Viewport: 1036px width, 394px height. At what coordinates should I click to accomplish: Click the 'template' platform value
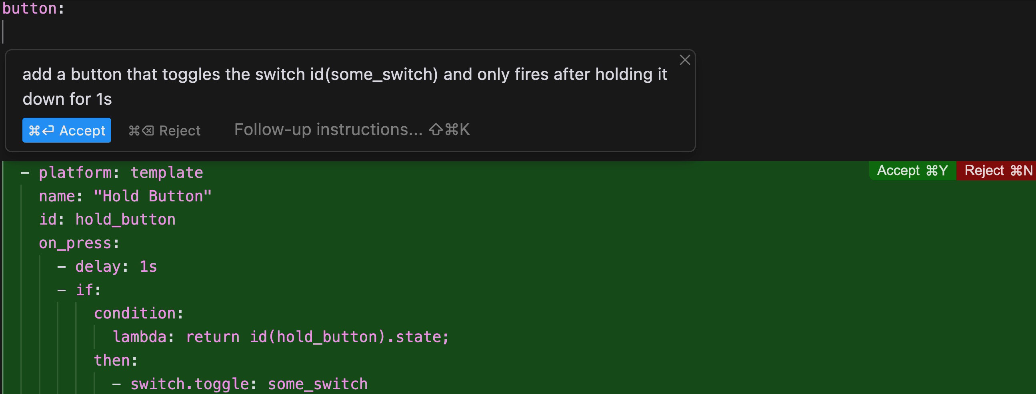166,173
